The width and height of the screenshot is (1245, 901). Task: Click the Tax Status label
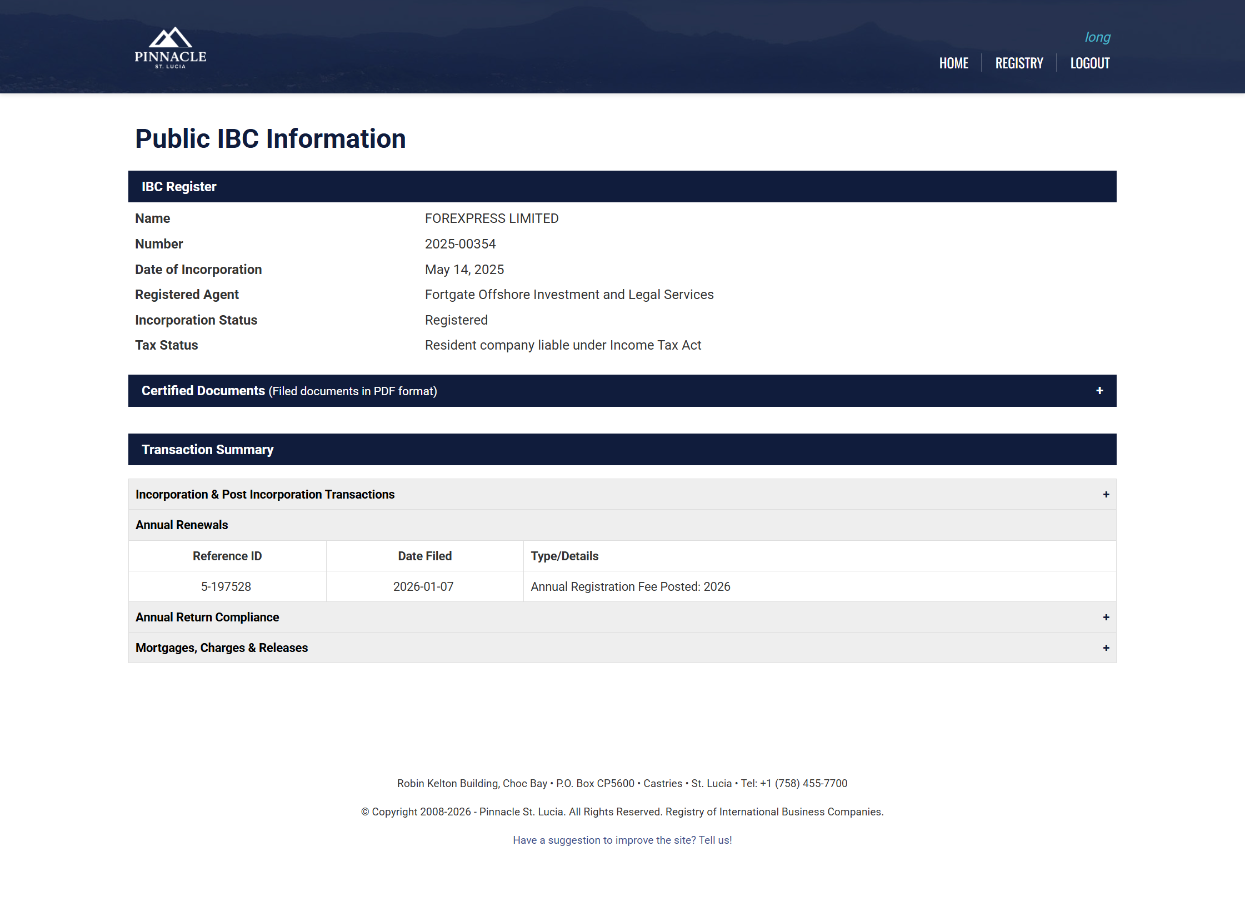tap(166, 345)
